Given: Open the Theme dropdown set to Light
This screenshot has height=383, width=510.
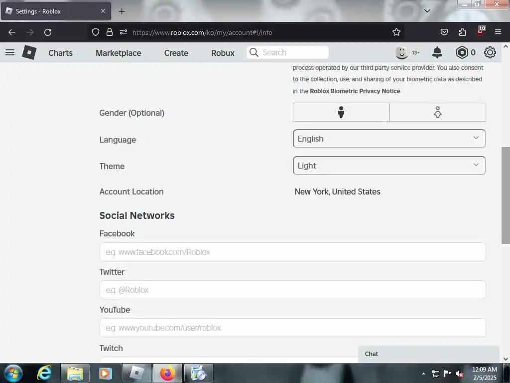Looking at the screenshot, I should pos(389,166).
